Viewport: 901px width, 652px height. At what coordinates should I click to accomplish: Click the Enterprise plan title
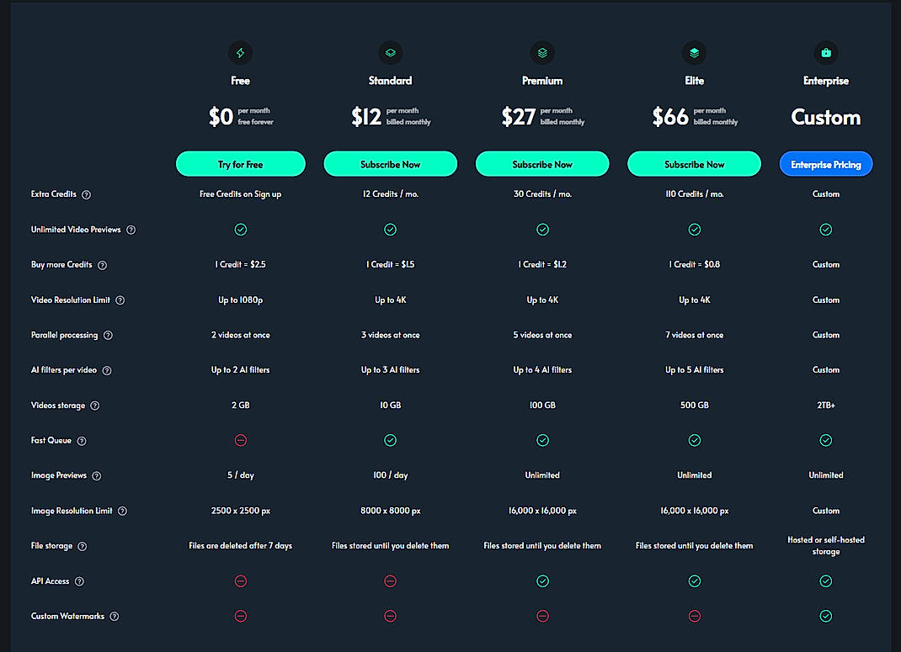[826, 81]
